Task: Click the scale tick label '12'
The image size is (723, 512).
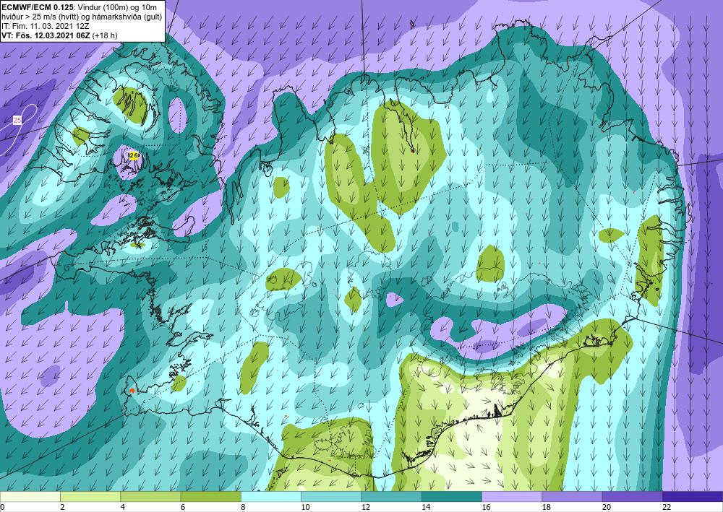Action: tap(365, 507)
